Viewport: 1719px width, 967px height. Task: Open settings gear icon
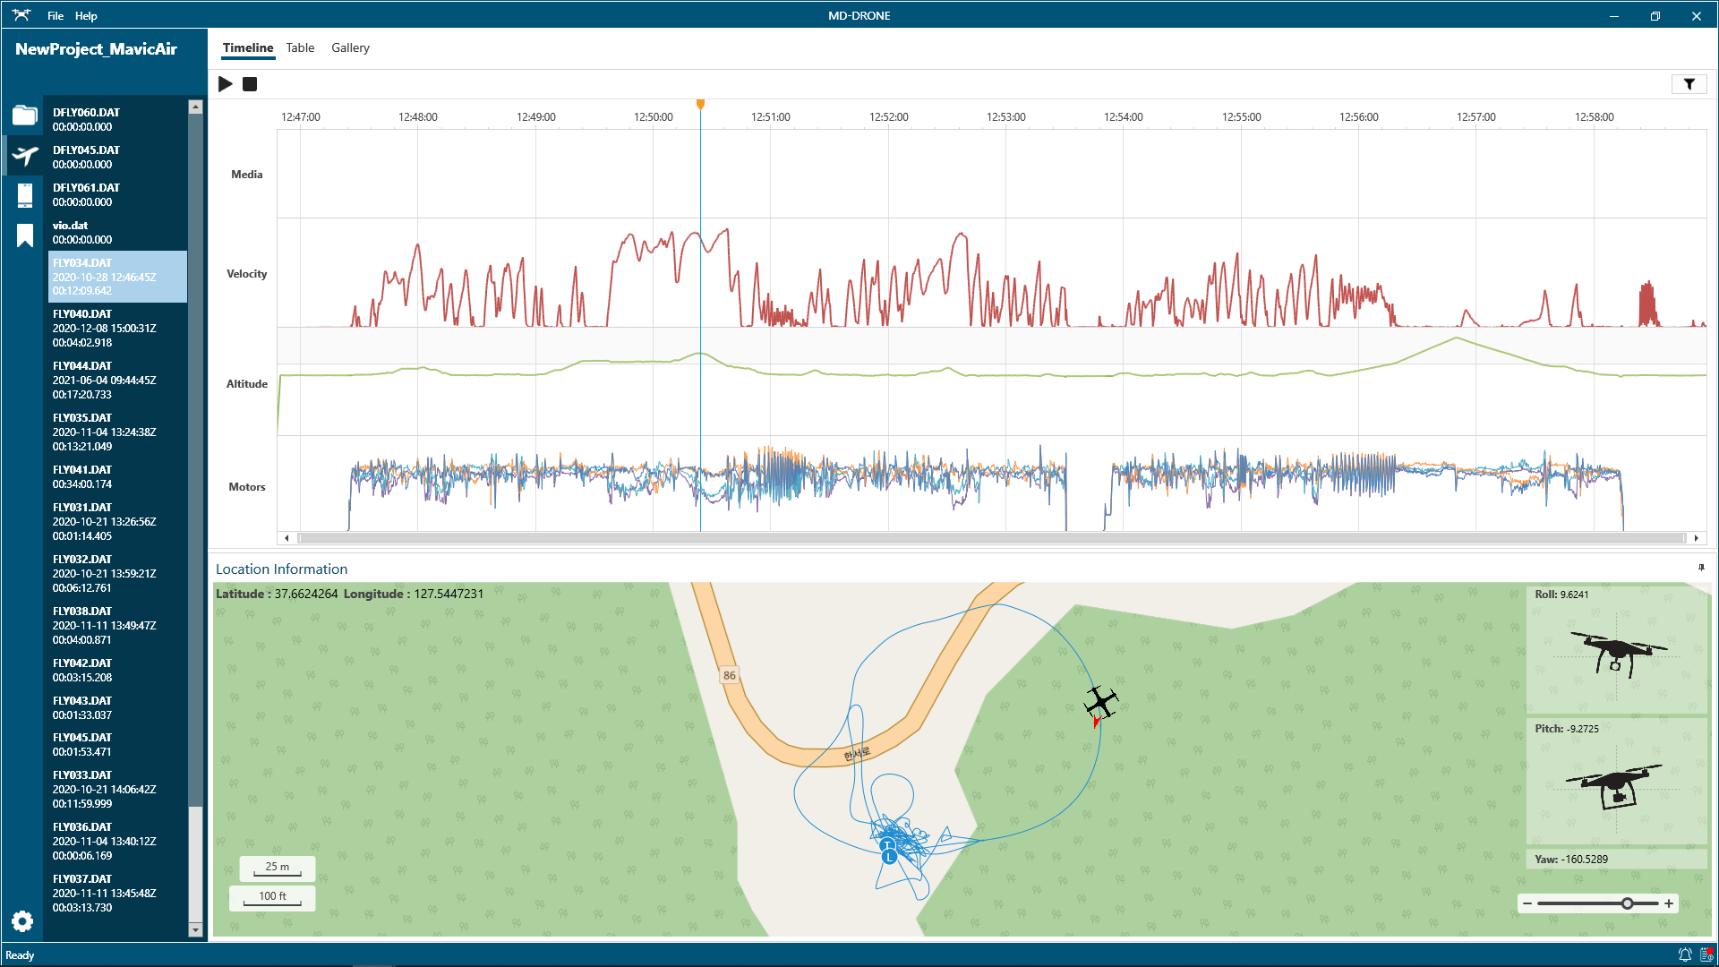[x=22, y=921]
